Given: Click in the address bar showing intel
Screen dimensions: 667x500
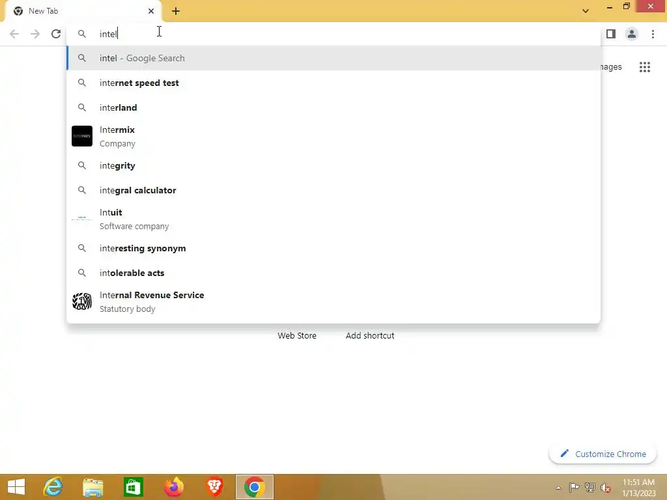Looking at the screenshot, I should [x=333, y=34].
